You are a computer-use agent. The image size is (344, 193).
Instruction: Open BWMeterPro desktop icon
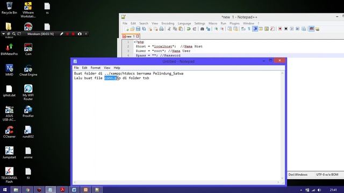coord(9,49)
